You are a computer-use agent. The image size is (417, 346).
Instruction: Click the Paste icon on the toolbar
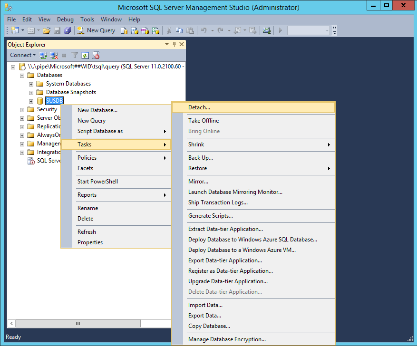tap(191, 30)
